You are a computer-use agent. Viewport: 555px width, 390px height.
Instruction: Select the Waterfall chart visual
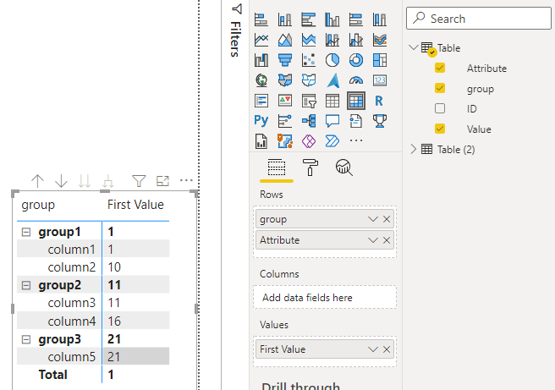point(261,60)
